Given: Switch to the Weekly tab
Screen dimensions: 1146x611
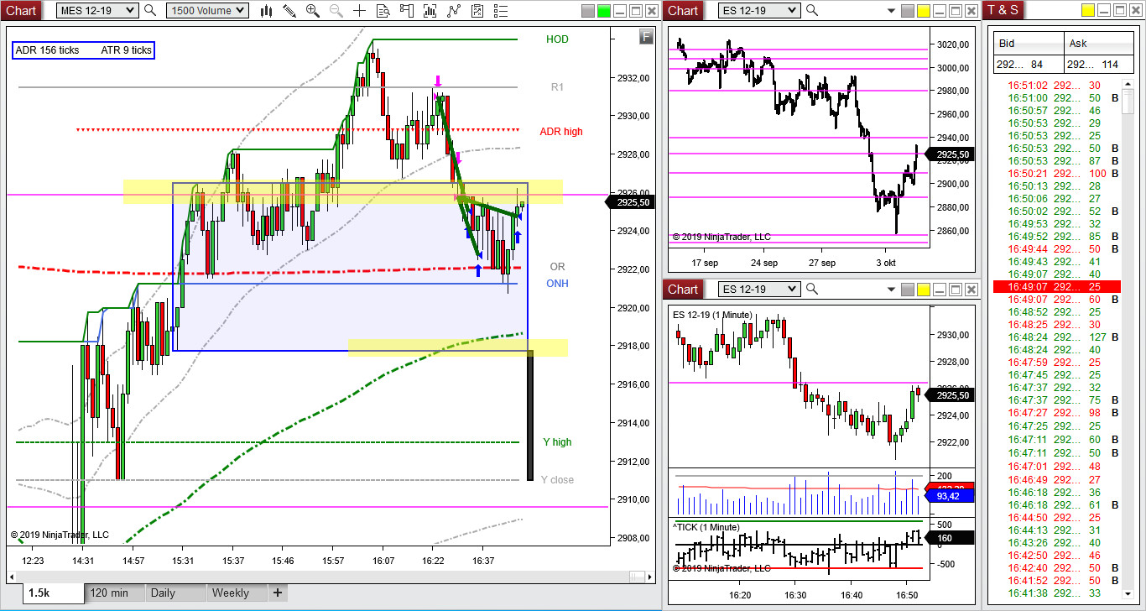Looking at the screenshot, I should 231,593.
